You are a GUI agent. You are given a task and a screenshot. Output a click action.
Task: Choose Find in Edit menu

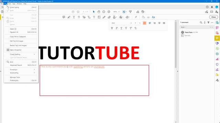pos(21,62)
